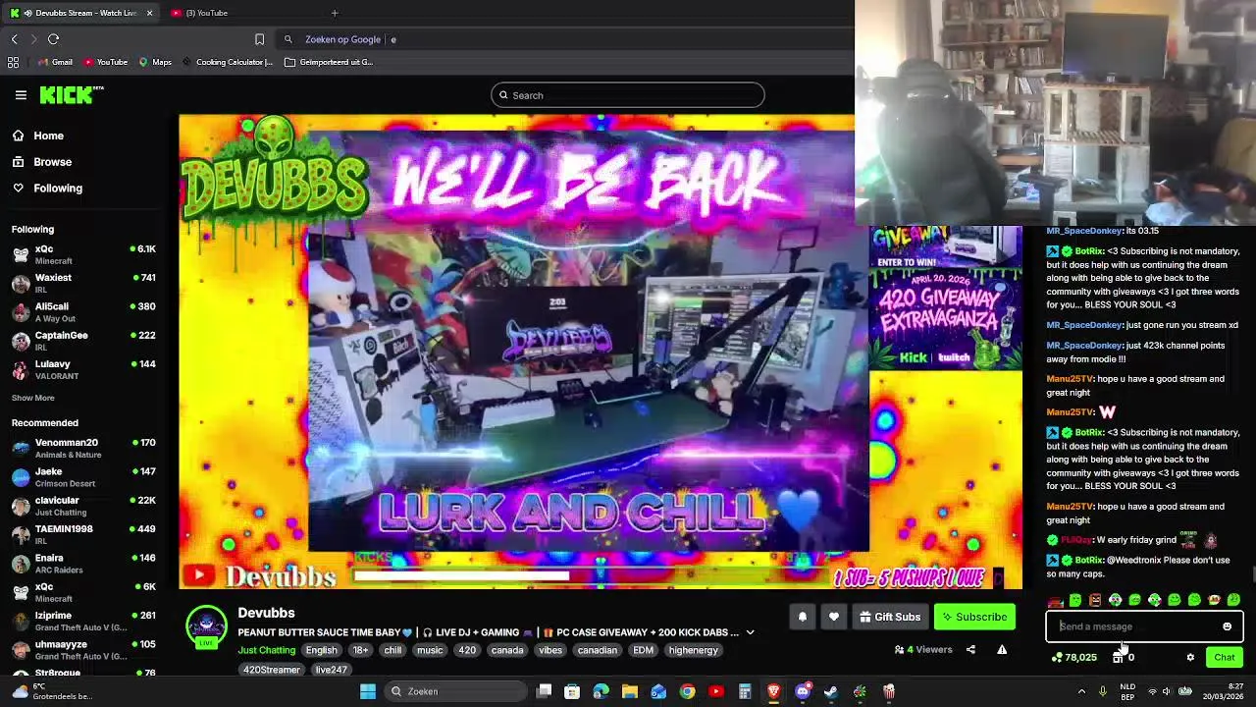Screen dimensions: 1256x707
Task: Show hidden system tray icons
Action: point(1081,691)
